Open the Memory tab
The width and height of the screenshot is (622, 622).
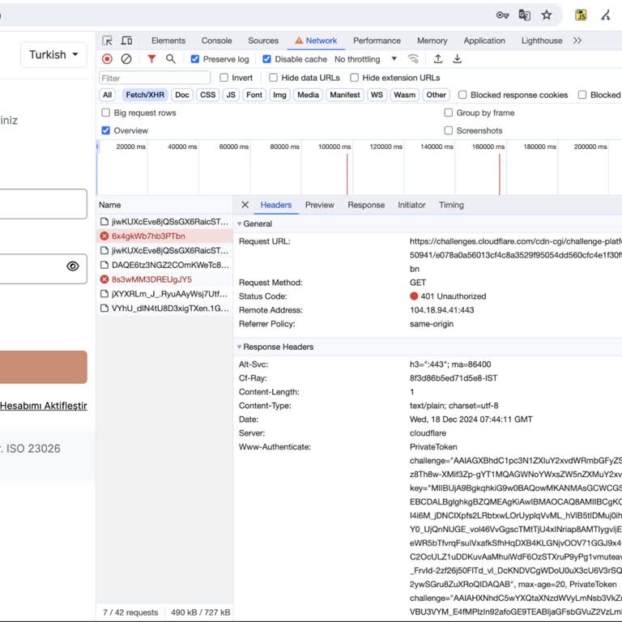[432, 40]
